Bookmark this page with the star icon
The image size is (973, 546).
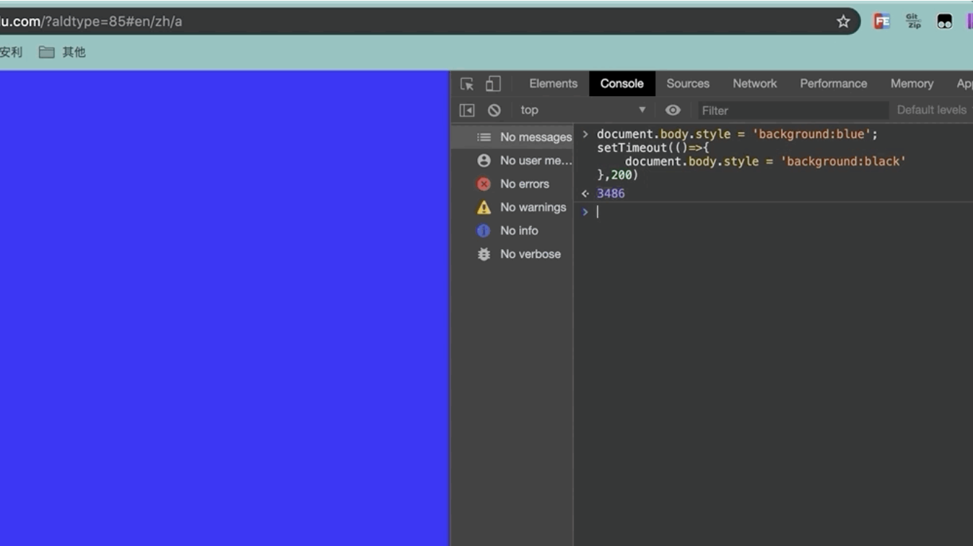[x=843, y=22]
